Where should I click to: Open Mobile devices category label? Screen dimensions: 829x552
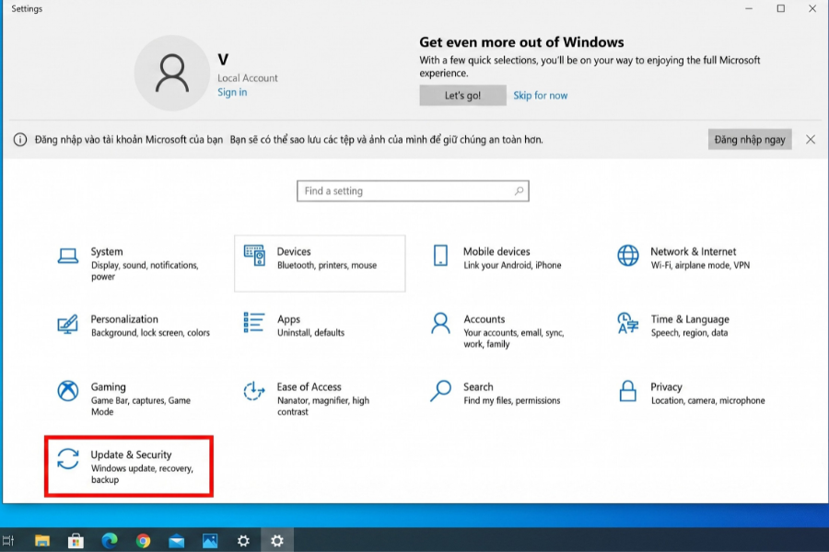496,251
